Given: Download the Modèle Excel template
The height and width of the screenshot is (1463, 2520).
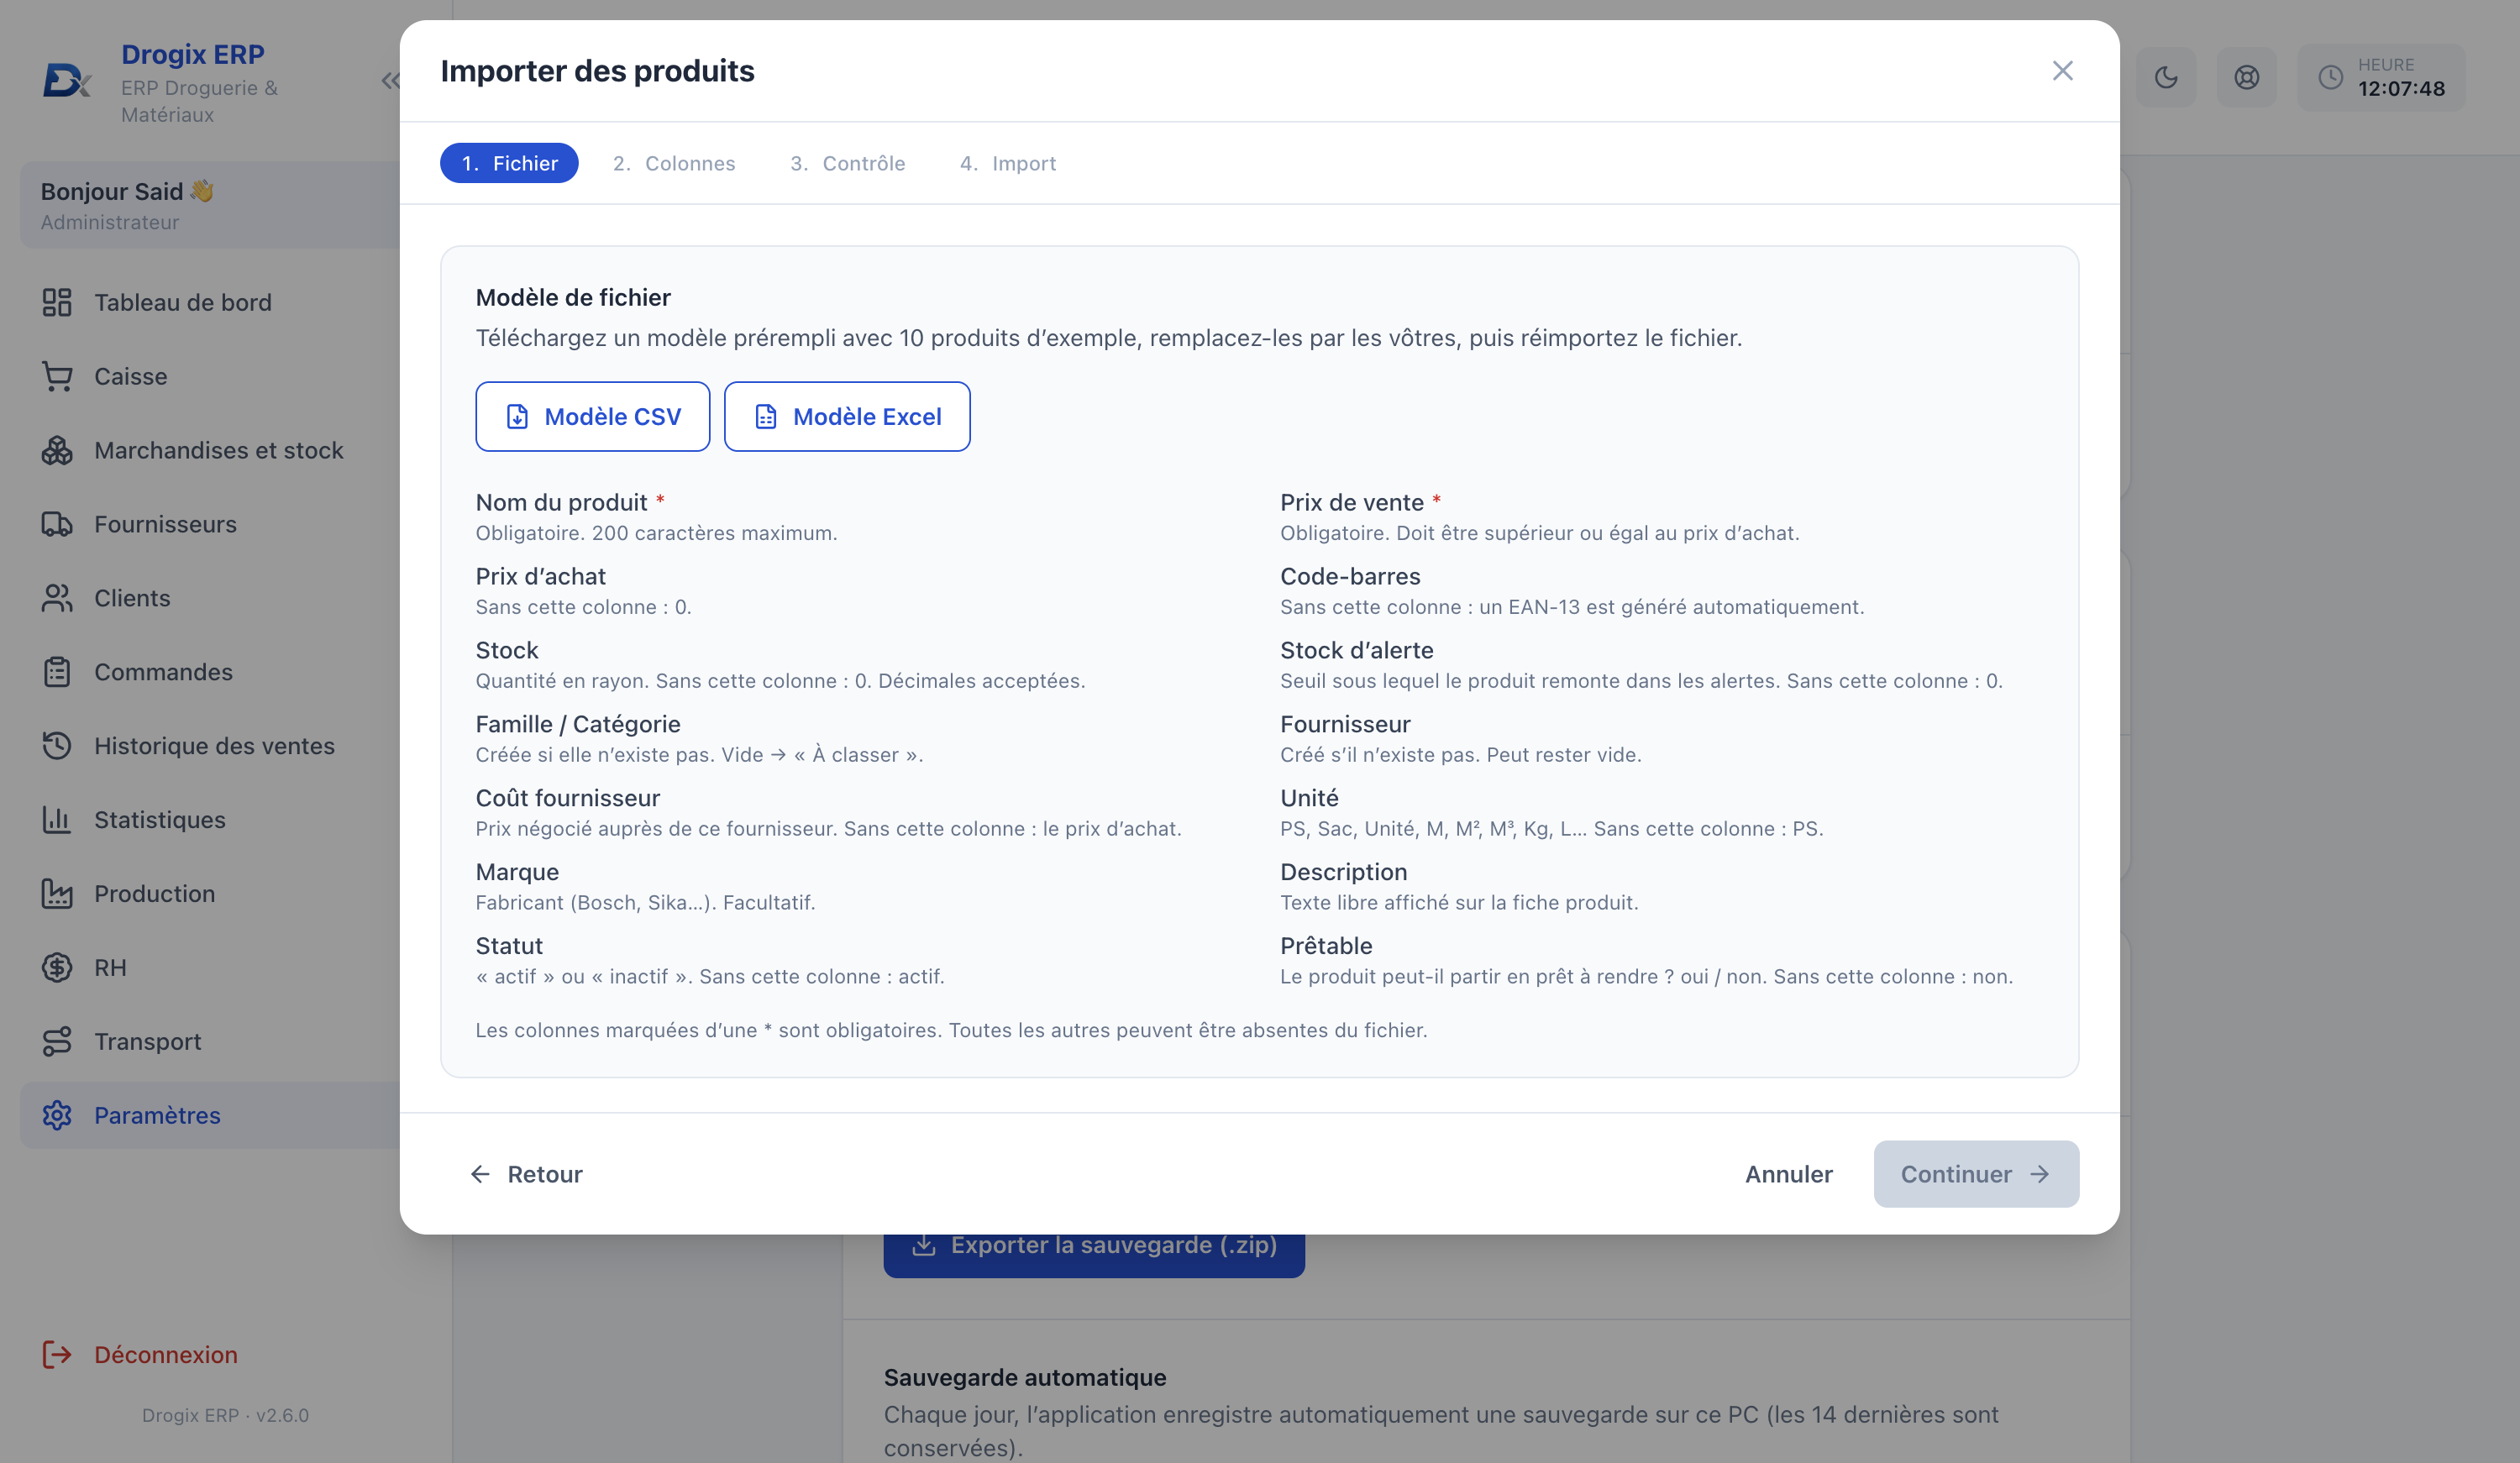Looking at the screenshot, I should coord(847,417).
